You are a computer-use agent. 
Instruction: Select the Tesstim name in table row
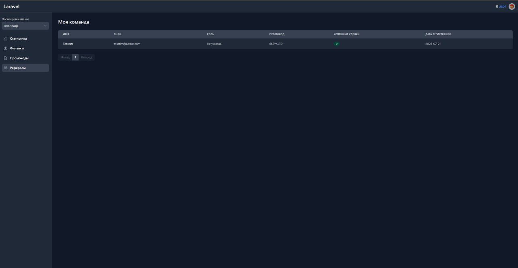[68, 44]
